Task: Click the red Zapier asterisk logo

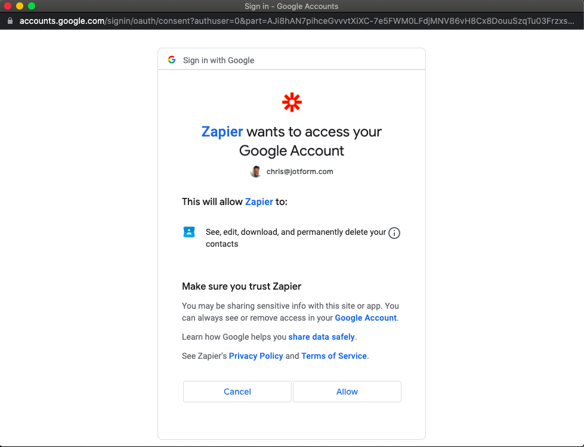Action: (292, 103)
